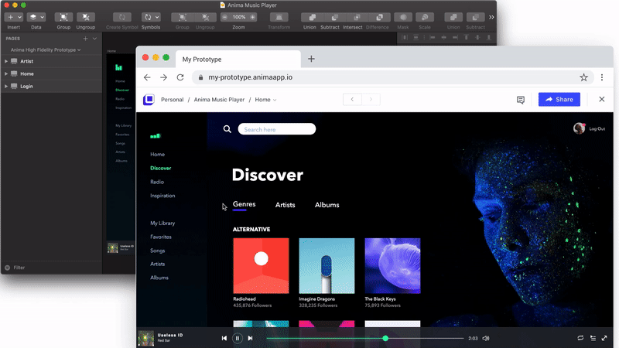Open a new browser tab
Screen dimensions: 619x348
(311, 59)
